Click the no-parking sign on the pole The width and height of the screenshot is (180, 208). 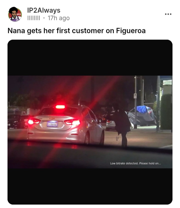(135, 96)
